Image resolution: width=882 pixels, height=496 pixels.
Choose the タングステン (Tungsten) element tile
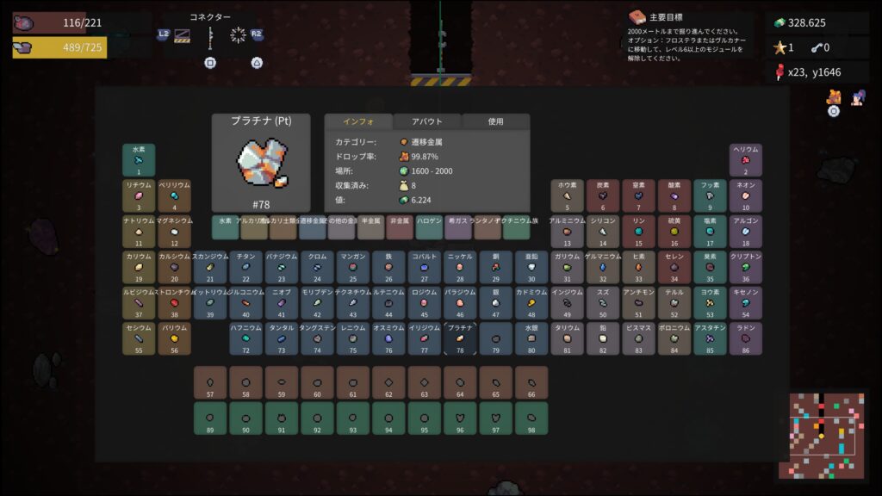[x=317, y=338]
